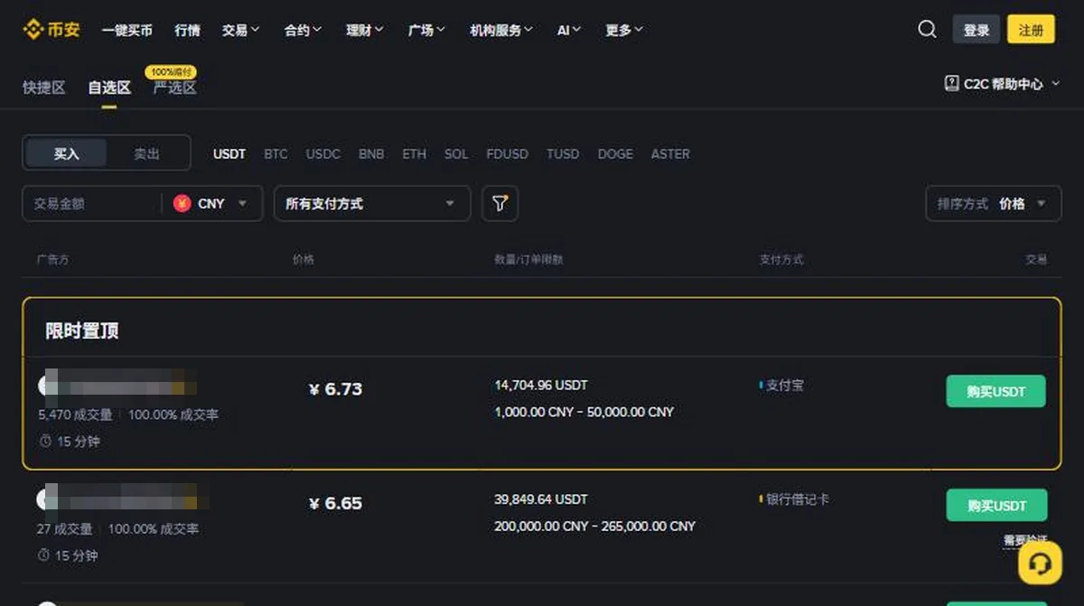Select the USDT coin tab
The image size is (1084, 606).
point(229,154)
